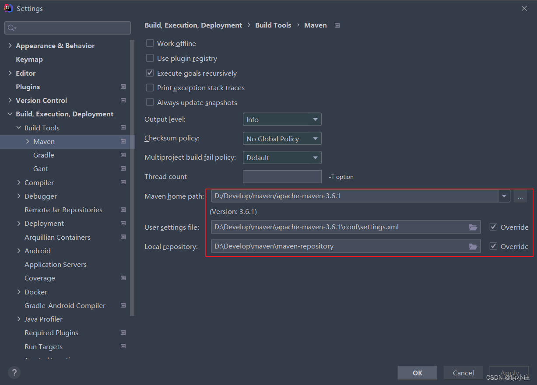Expand the Android node
The width and height of the screenshot is (537, 385).
tap(19, 251)
